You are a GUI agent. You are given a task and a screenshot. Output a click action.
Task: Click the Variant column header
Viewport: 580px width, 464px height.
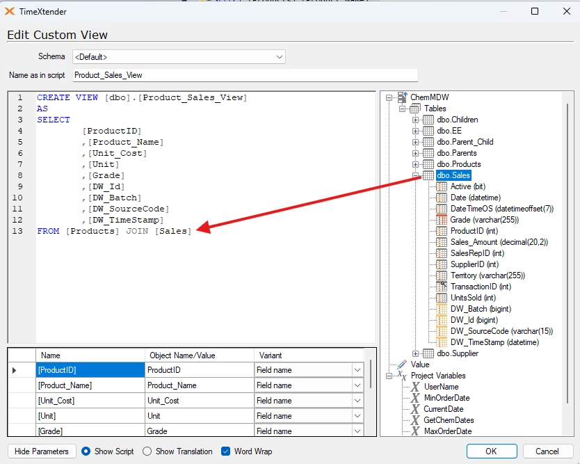point(309,355)
